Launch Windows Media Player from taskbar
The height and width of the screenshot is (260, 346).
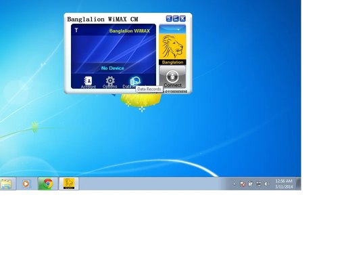coord(26,183)
